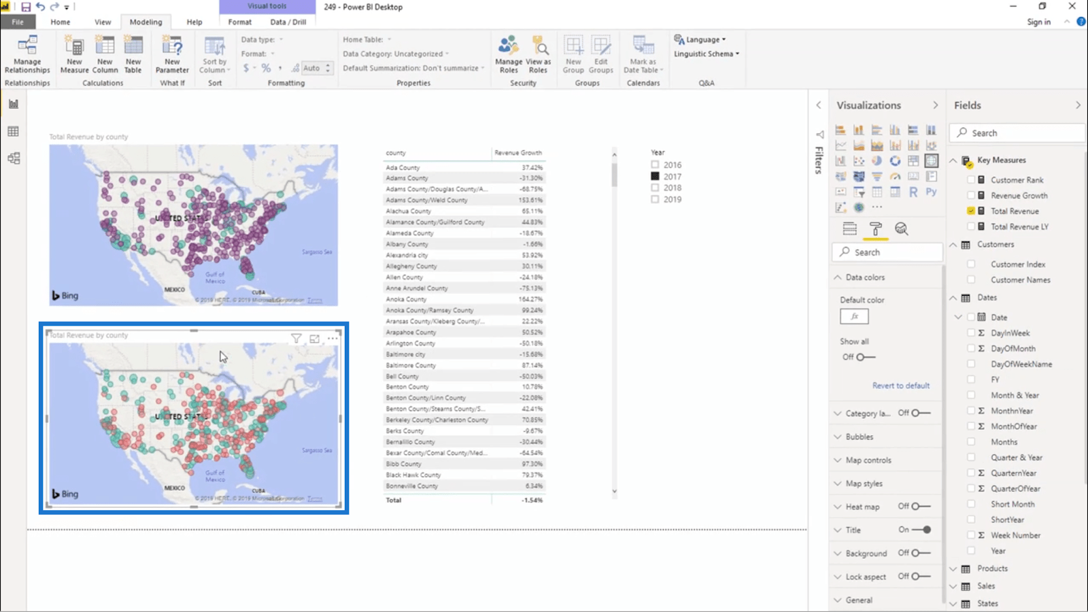Screen dimensions: 1088x612
Task: Switch to the Format ribbon tab
Action: coord(239,22)
